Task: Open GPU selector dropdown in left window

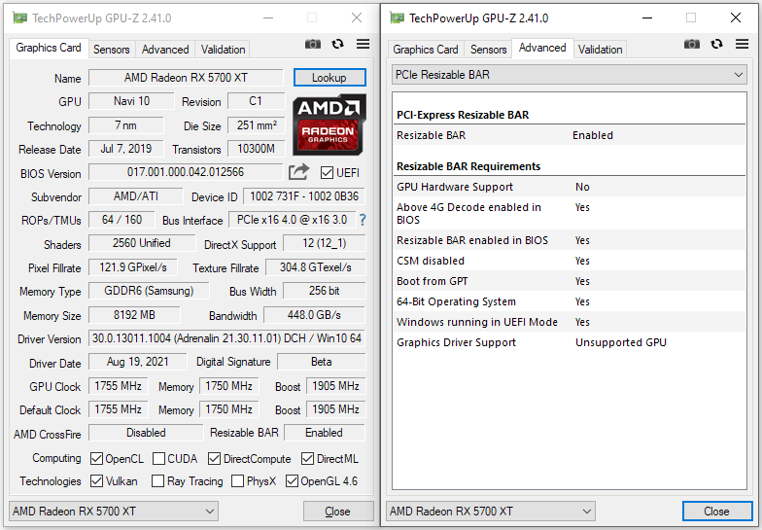Action: (113, 512)
